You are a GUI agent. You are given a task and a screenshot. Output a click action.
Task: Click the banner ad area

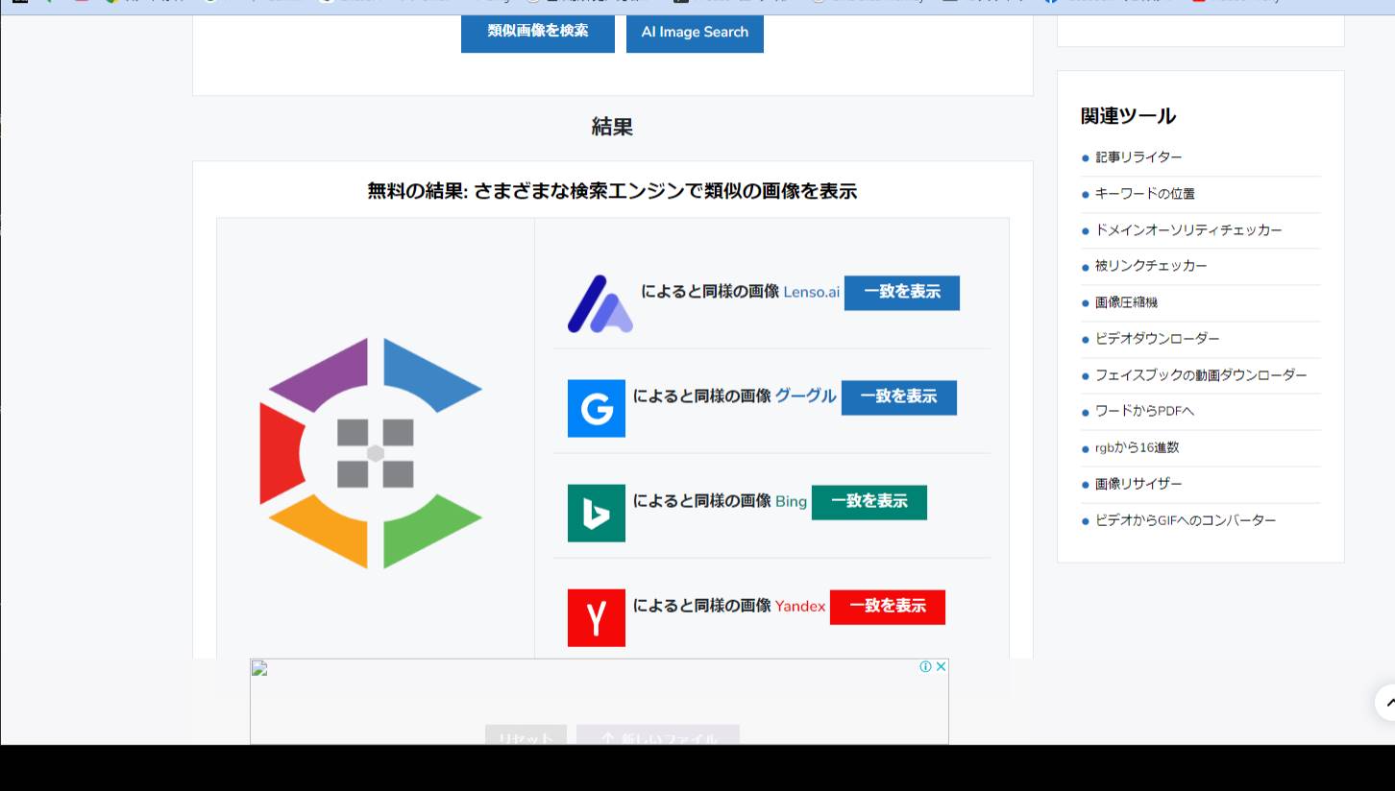point(599,702)
